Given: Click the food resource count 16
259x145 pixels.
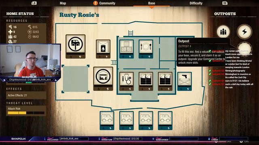Looking at the screenshot, I should click(x=13, y=27).
